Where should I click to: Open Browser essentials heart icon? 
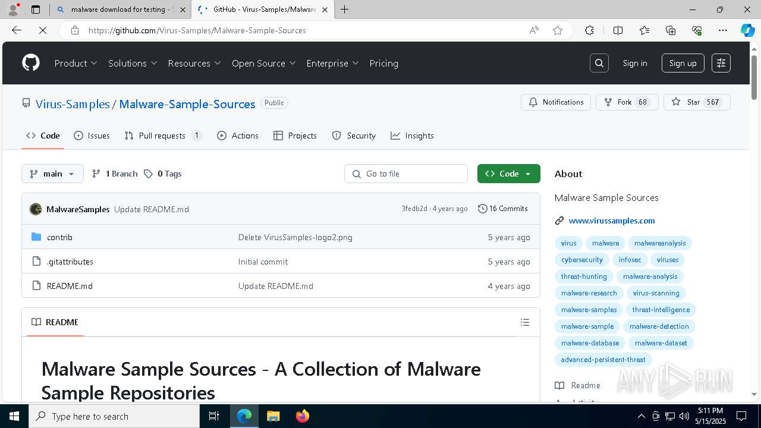pos(697,30)
